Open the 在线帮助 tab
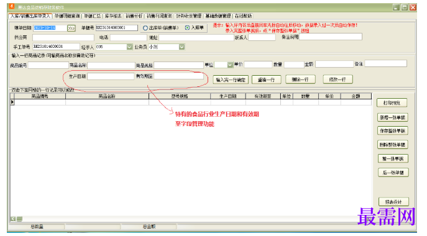The height and width of the screenshot is (236, 427). point(243,16)
